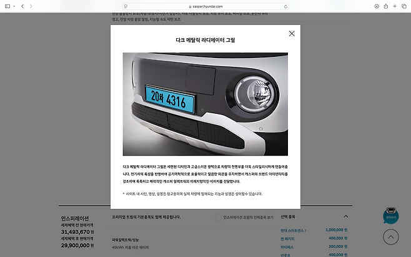Open the tab group dropdown arrow beside the sidebar icon

click(x=15, y=6)
